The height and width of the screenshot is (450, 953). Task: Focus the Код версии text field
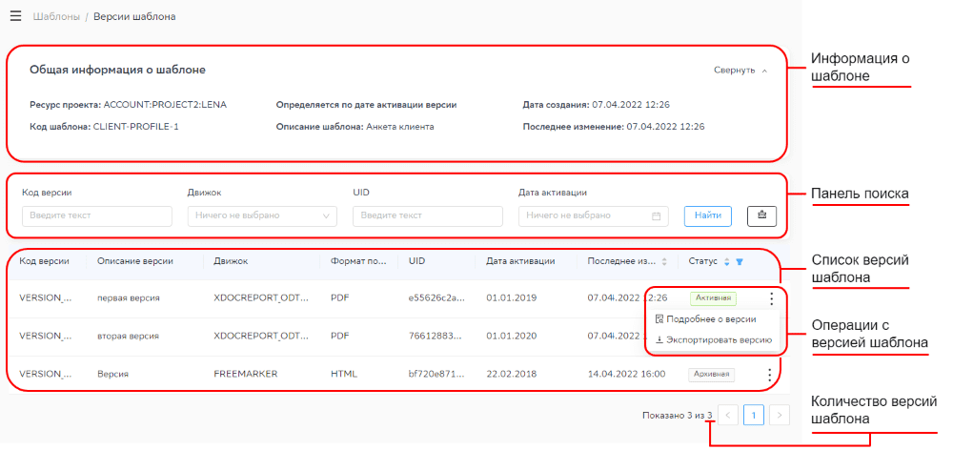[x=96, y=216]
